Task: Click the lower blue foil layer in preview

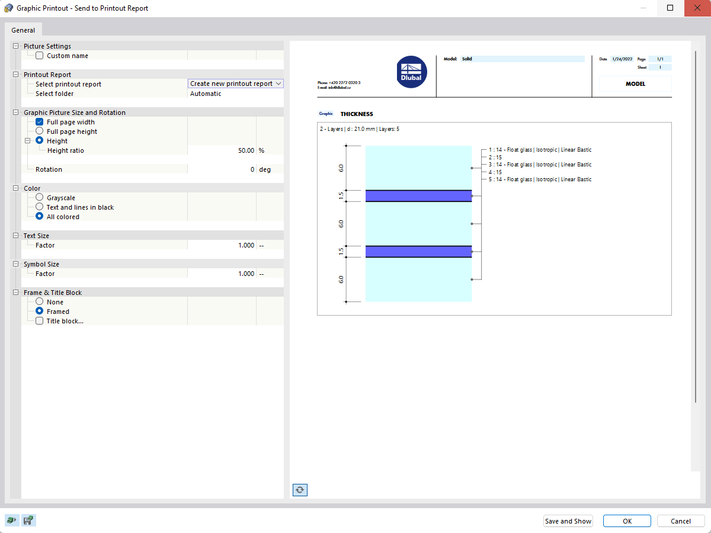Action: coord(418,252)
